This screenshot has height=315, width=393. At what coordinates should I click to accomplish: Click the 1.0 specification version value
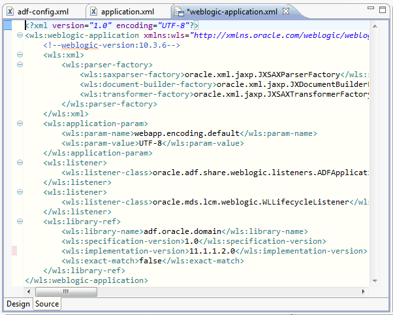tap(191, 241)
